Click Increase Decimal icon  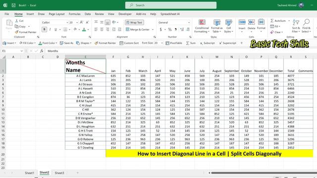(182, 30)
